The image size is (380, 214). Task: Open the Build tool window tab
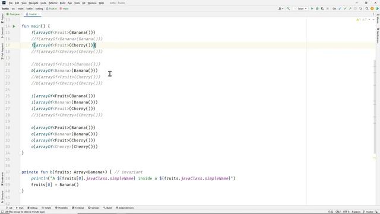coord(107,208)
